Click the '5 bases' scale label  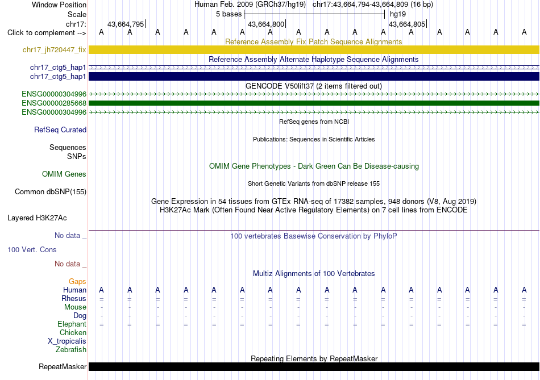[x=229, y=14]
